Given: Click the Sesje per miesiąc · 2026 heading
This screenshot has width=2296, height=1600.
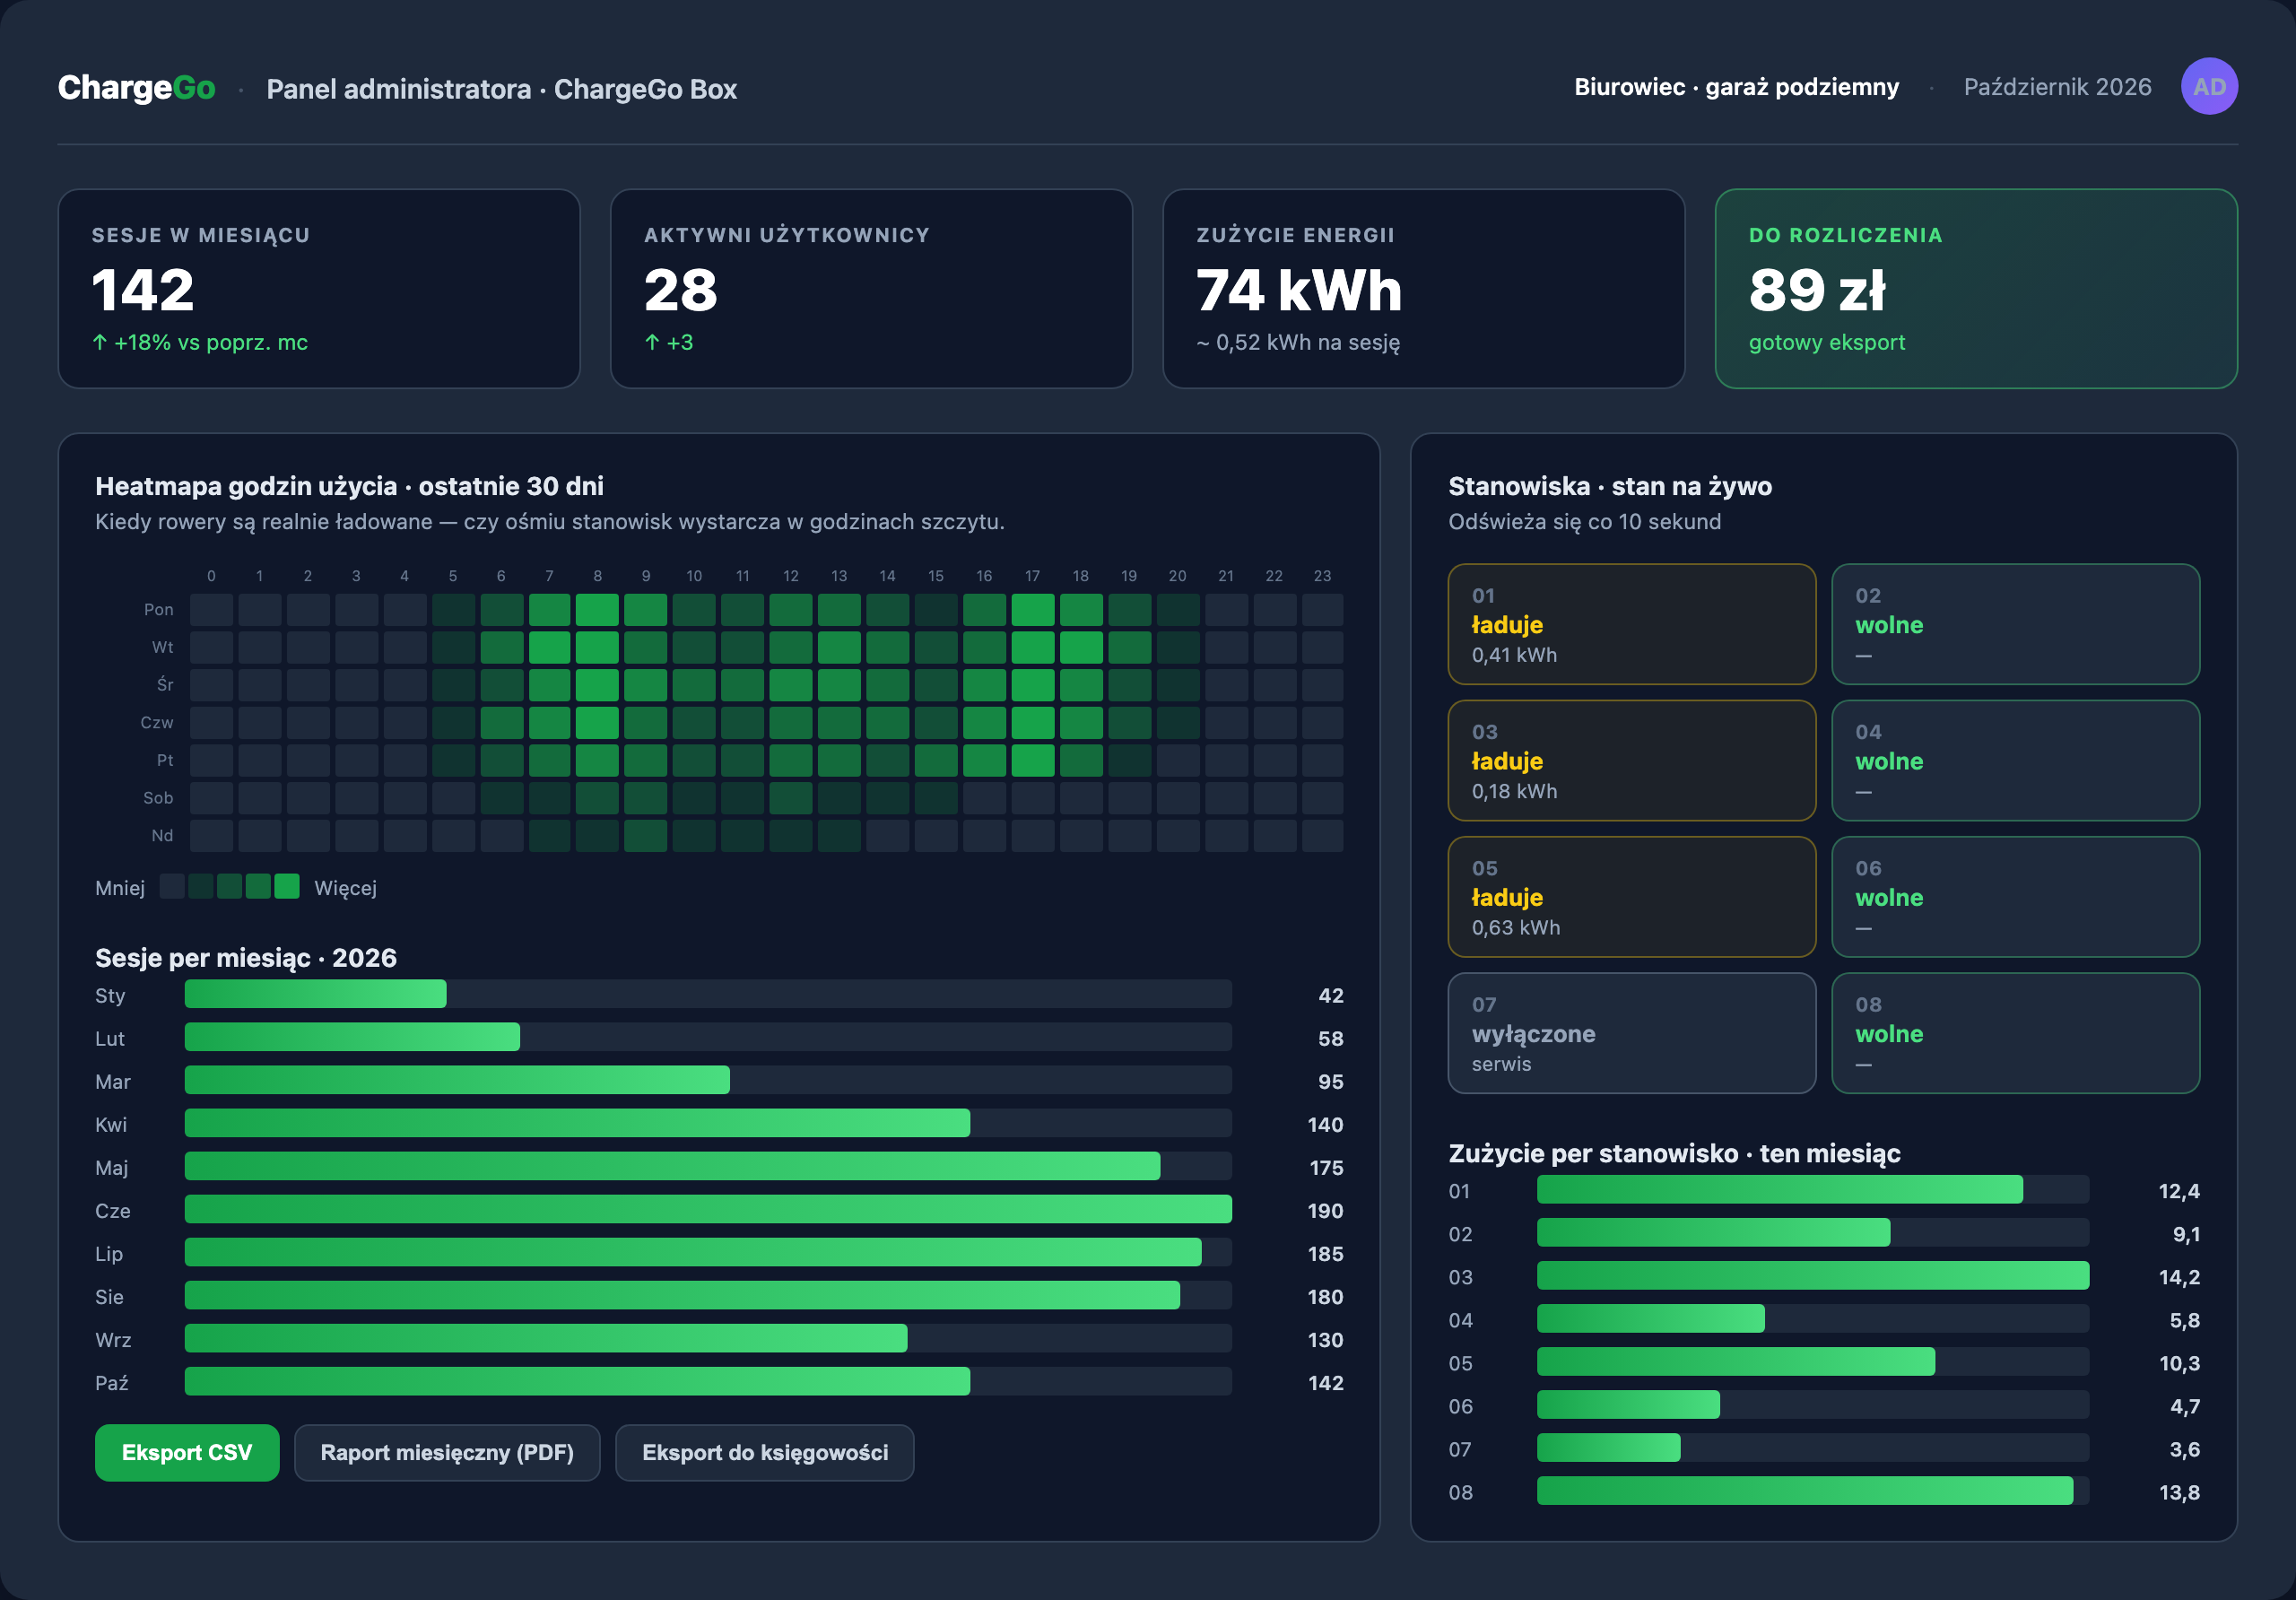Looking at the screenshot, I should [x=246, y=957].
